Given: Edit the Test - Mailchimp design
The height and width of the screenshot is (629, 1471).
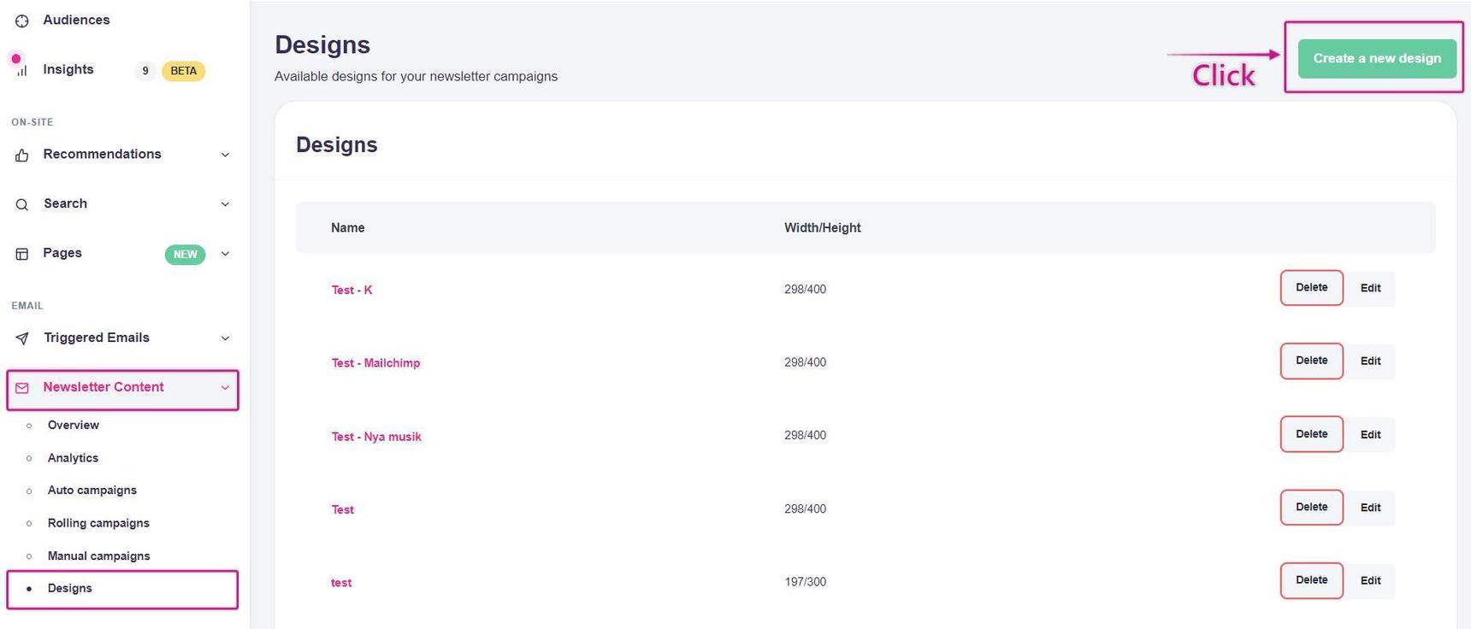Looking at the screenshot, I should coord(1370,361).
